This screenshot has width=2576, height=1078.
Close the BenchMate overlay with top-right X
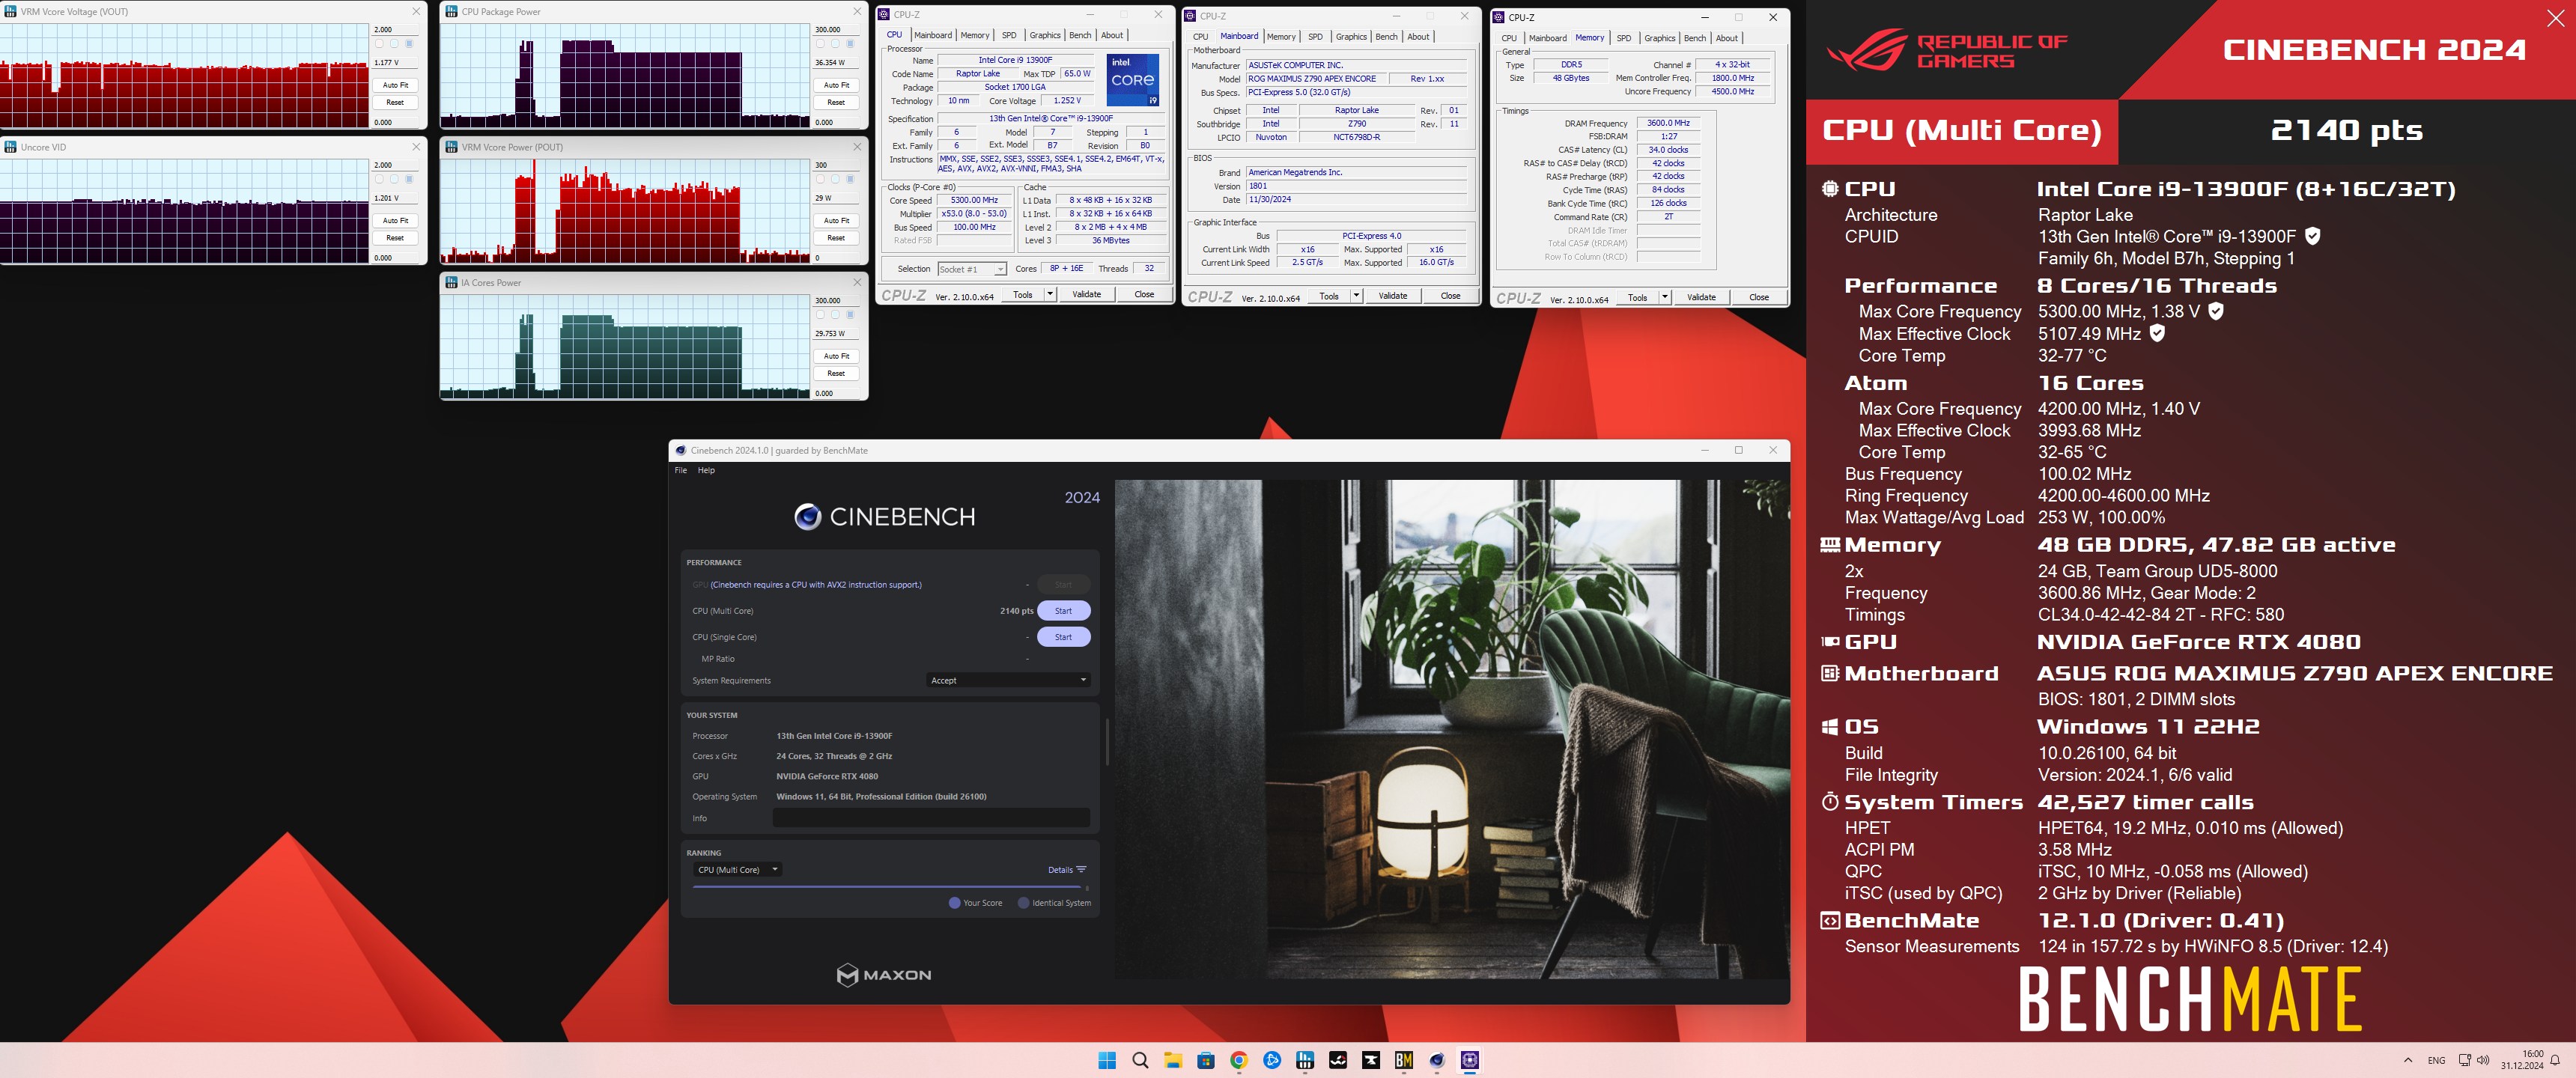pos(2555,18)
